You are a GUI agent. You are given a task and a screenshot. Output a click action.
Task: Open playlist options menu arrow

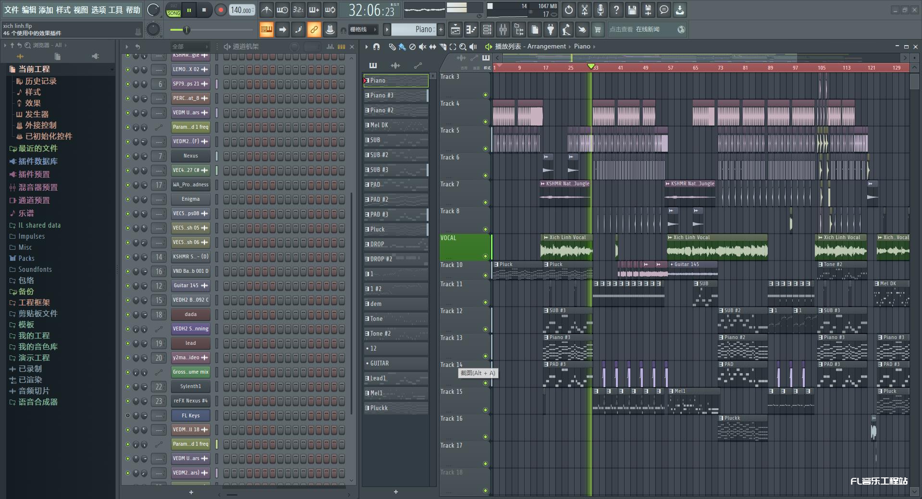click(366, 47)
